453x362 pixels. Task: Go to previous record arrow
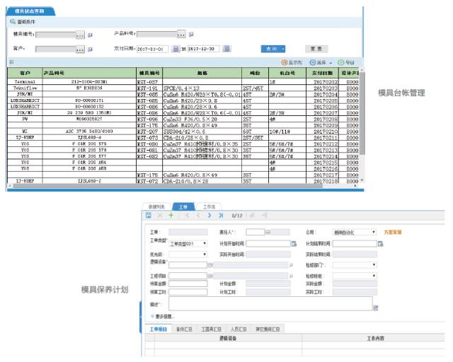pyautogui.click(x=198, y=216)
